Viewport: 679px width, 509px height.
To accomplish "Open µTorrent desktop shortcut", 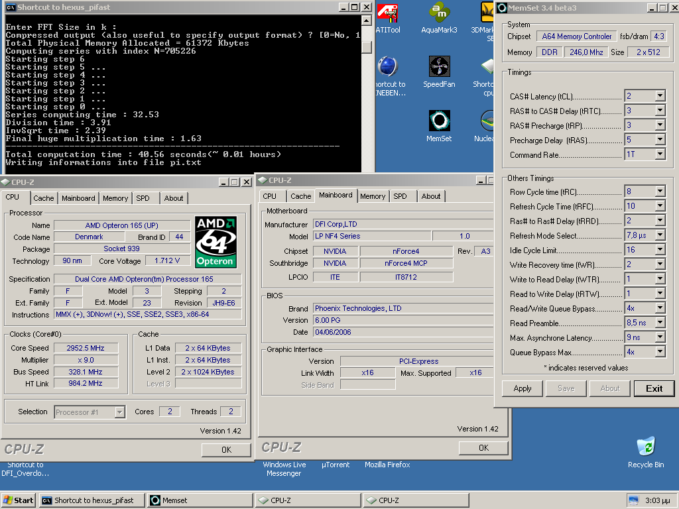I will pos(335,465).
